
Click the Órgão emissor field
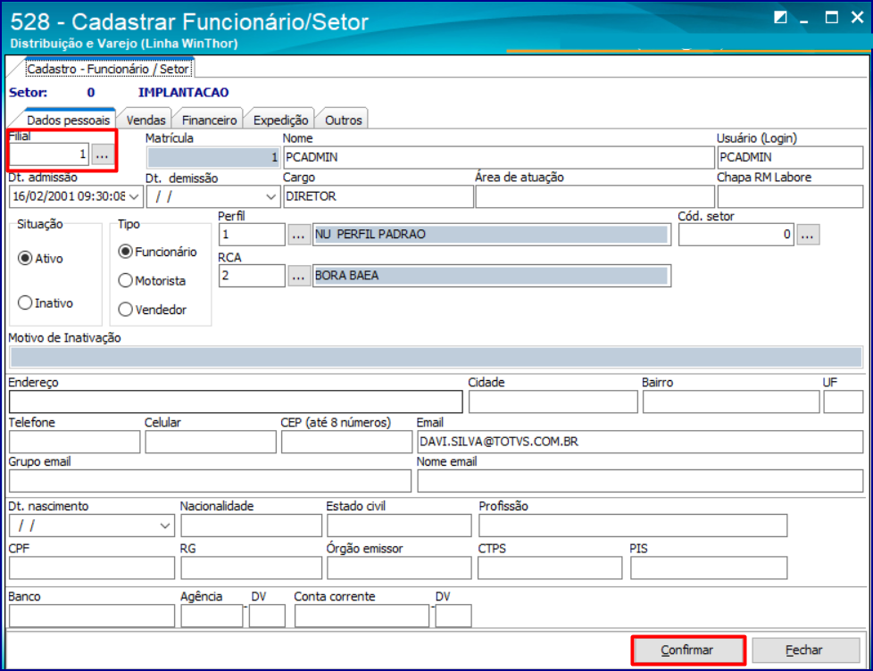point(399,568)
